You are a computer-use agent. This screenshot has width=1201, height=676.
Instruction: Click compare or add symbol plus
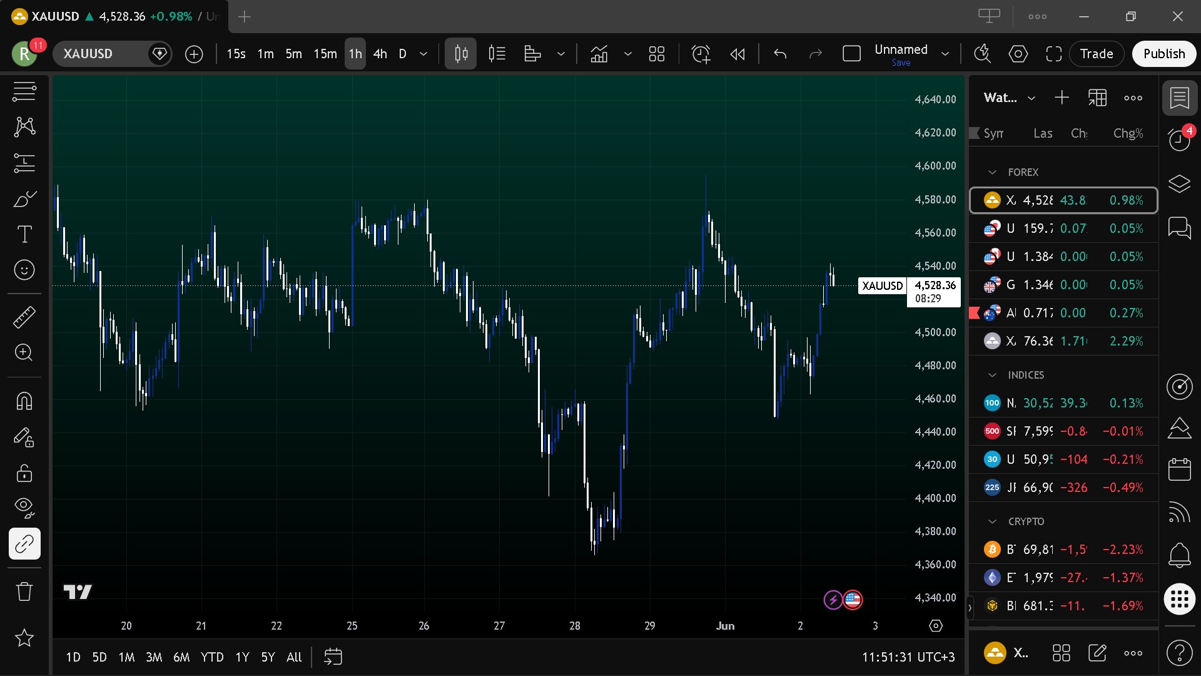tap(194, 54)
